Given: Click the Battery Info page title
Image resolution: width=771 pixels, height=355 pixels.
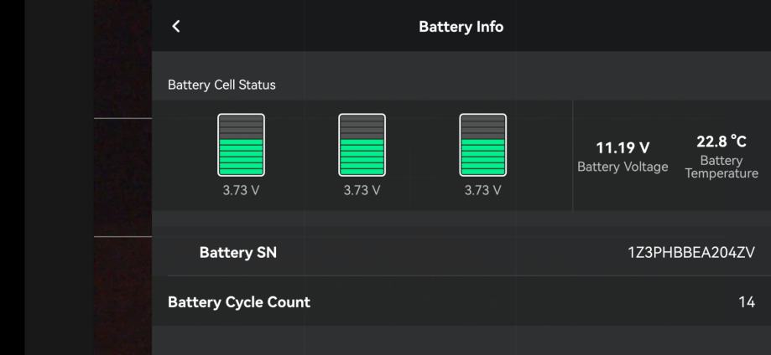Looking at the screenshot, I should coord(461,27).
